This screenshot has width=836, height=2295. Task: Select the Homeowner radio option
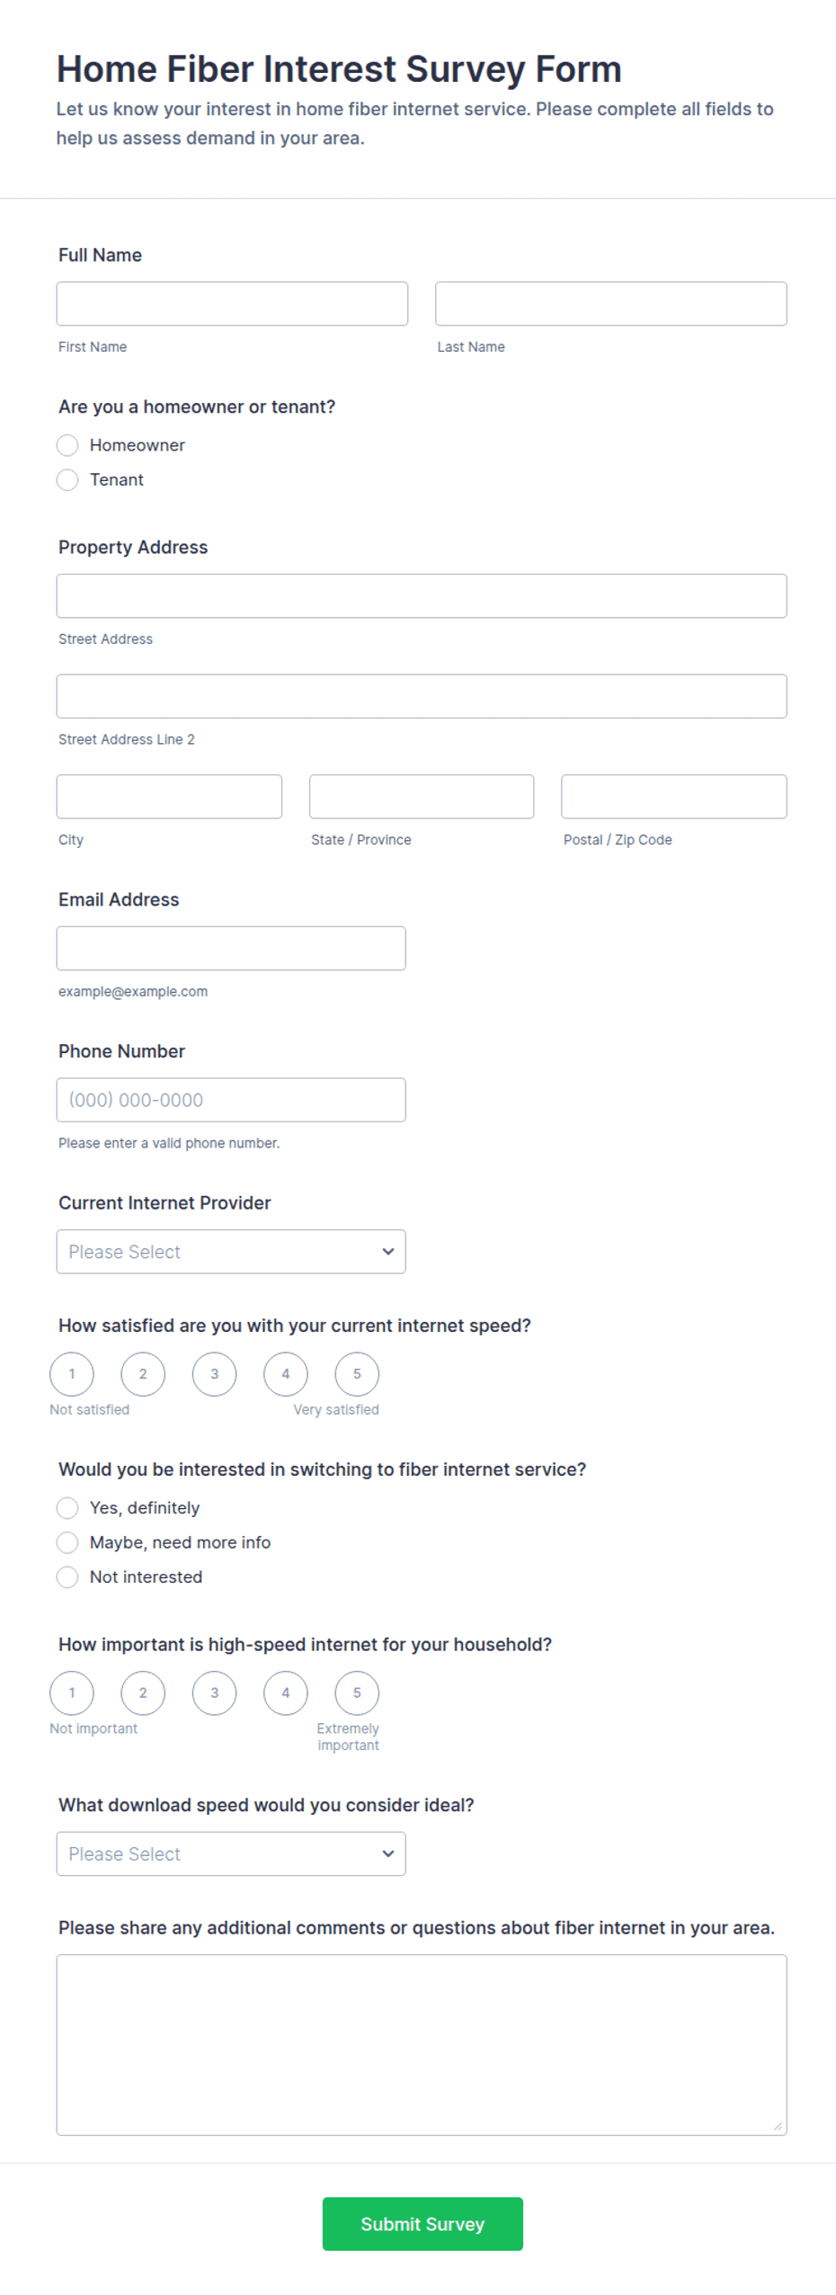click(67, 445)
